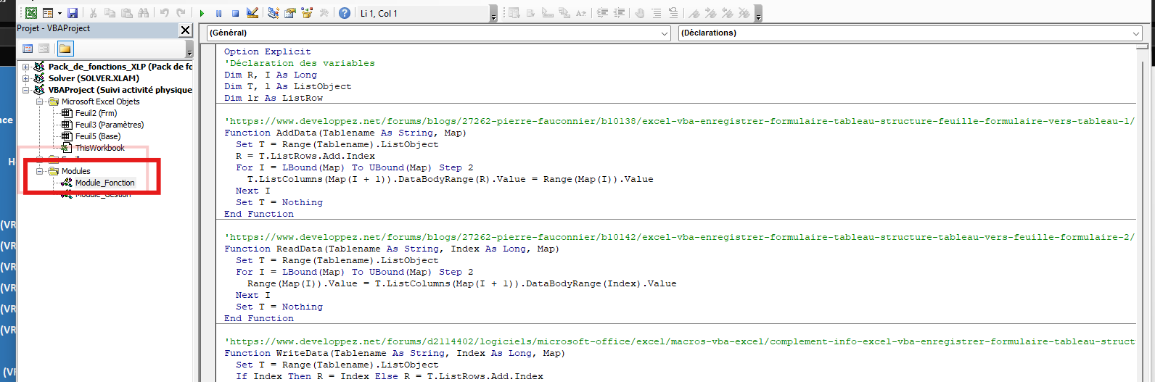Toggle Folders view in Project pane
1155x382 pixels.
coord(65,49)
